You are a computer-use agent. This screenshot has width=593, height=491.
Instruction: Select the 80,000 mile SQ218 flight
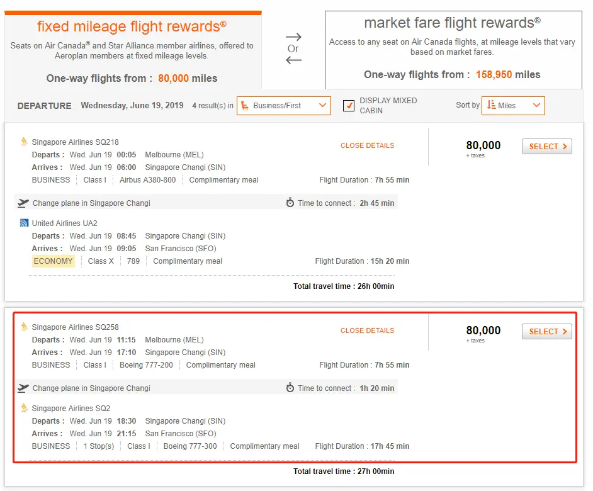pos(547,147)
